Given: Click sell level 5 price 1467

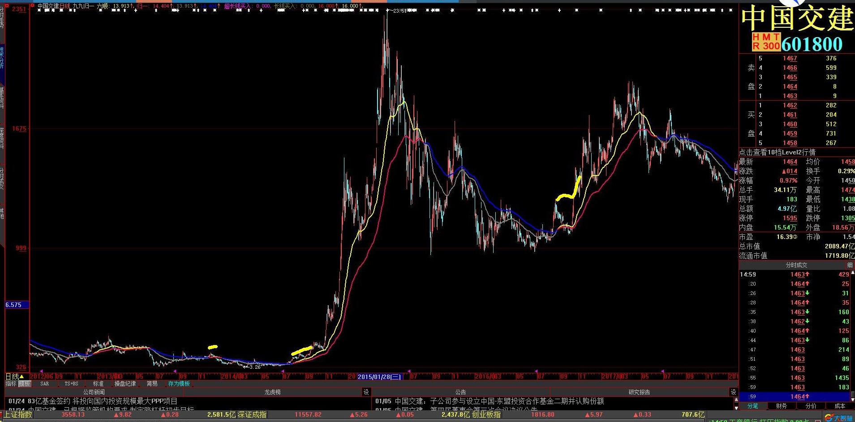Looking at the screenshot, I should (x=790, y=58).
